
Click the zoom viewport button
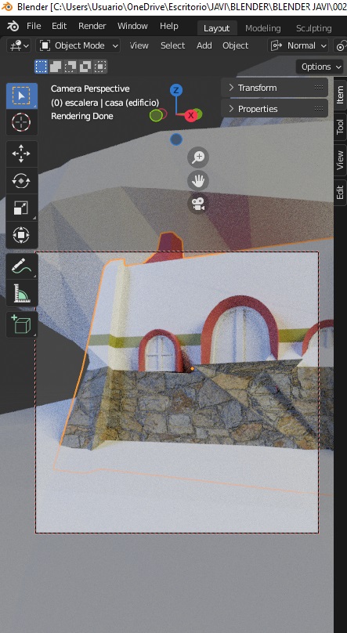(198, 157)
